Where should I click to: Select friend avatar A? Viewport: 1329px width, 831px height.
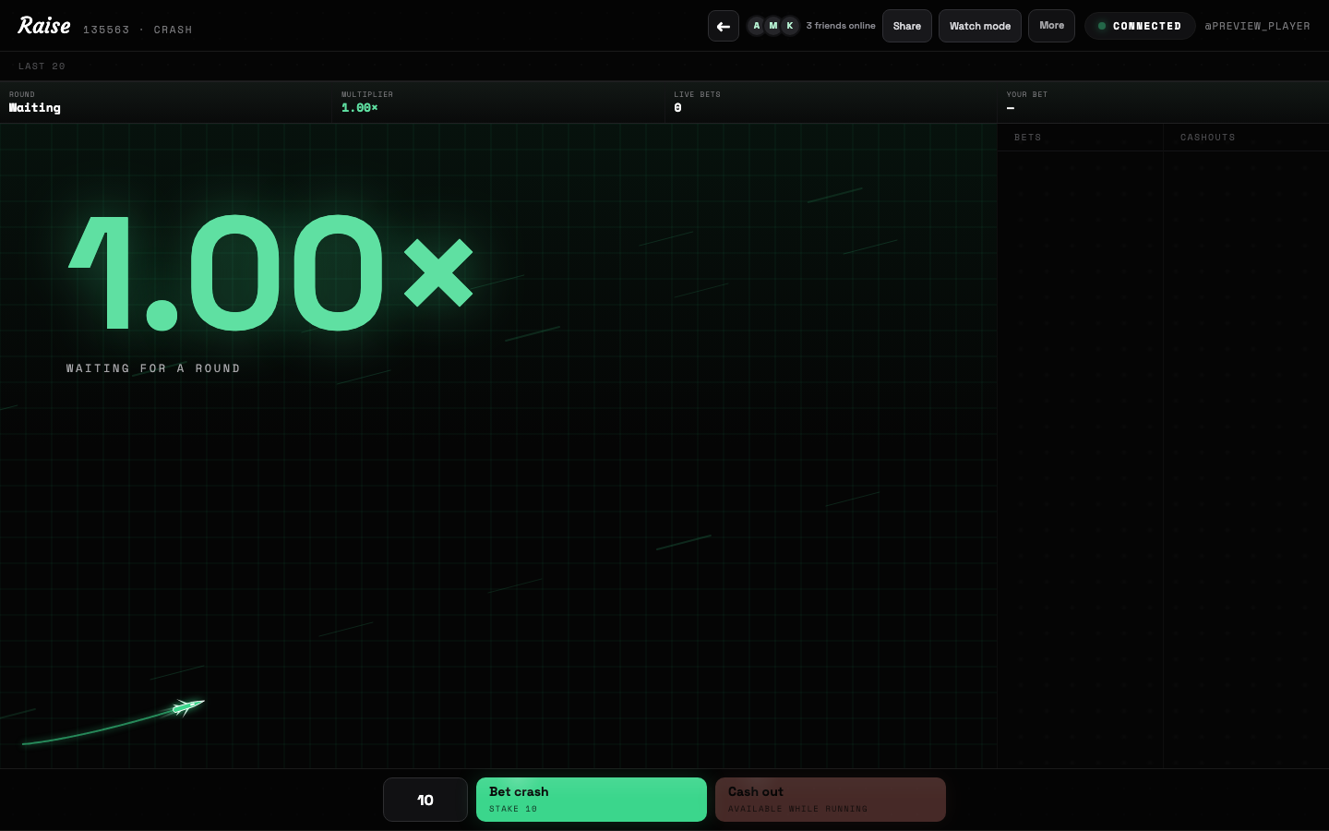pos(757,26)
